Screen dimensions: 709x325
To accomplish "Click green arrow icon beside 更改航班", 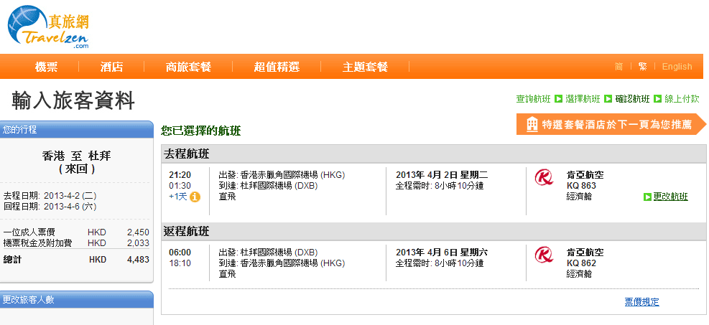I will coord(647,197).
